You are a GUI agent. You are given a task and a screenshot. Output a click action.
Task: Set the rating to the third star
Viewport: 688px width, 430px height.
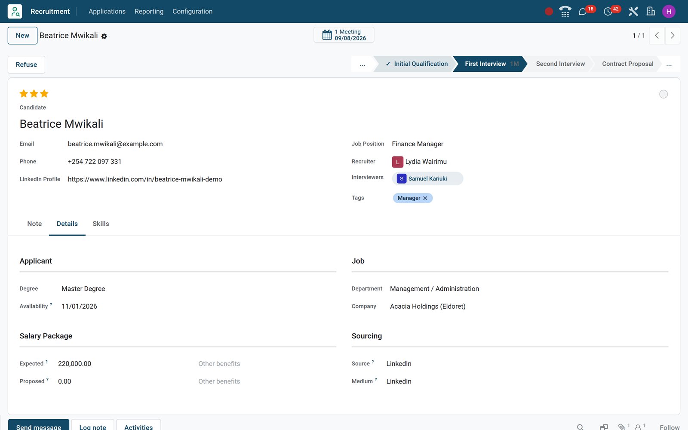(44, 94)
